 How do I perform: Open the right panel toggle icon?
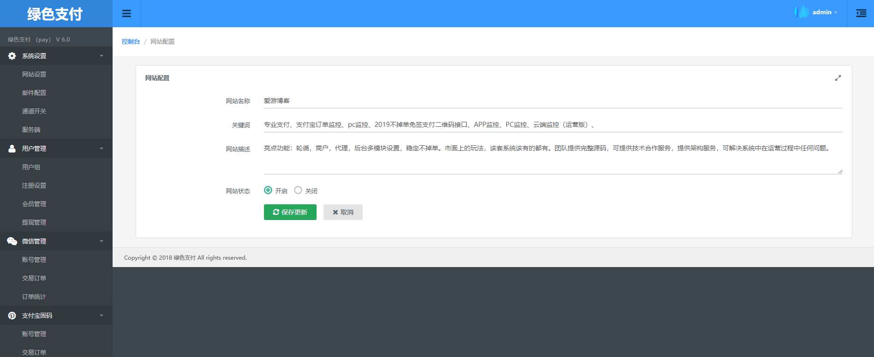[x=861, y=13]
